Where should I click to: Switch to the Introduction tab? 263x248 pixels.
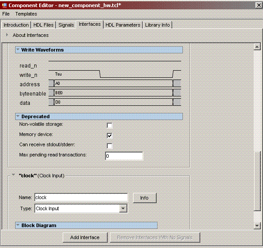16,25
